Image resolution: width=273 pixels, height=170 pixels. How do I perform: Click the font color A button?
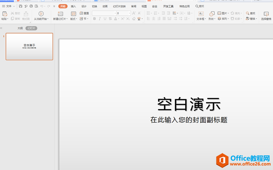point(115,18)
